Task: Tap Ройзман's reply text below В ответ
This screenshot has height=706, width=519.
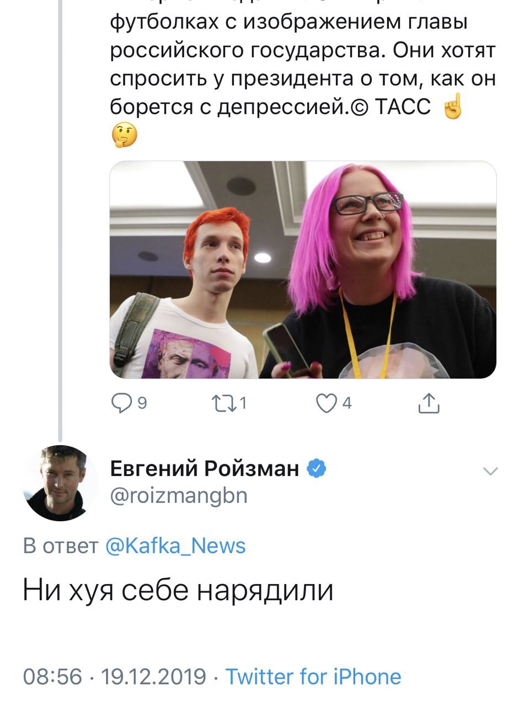Action: tap(178, 590)
